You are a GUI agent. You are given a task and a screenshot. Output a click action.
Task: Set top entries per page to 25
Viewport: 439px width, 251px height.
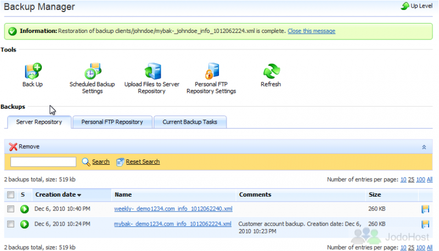410,180
